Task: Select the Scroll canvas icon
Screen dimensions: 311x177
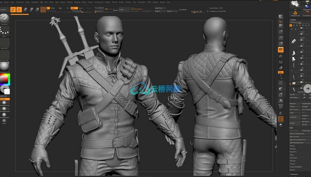Action: (x=281, y=26)
